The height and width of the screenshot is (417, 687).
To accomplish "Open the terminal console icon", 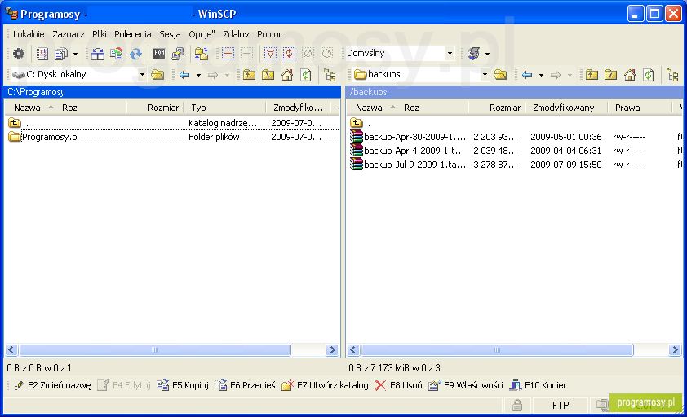I will click(x=158, y=54).
